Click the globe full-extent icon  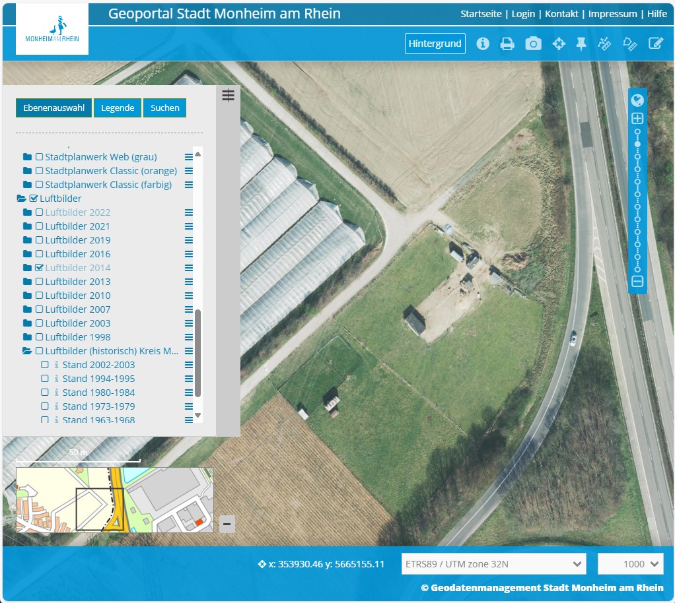point(637,100)
